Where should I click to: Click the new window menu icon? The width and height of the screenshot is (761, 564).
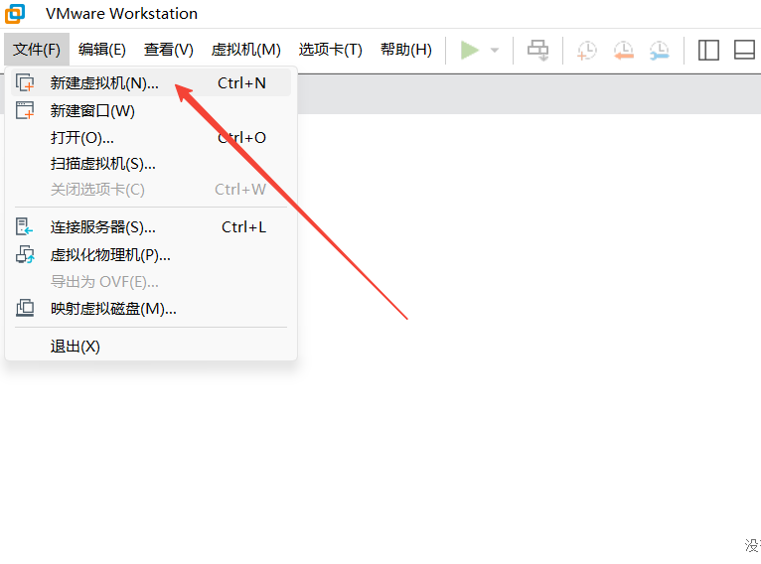pyautogui.click(x=25, y=110)
